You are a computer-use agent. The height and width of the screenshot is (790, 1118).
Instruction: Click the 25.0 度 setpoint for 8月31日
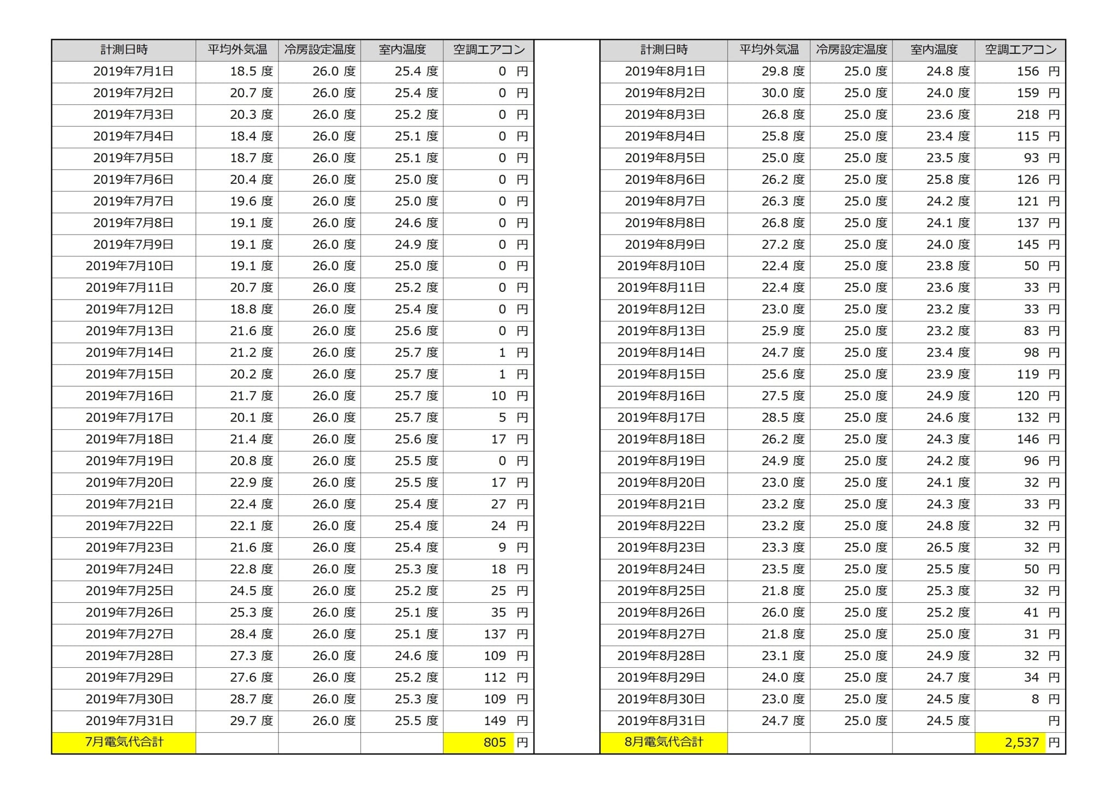point(851,721)
